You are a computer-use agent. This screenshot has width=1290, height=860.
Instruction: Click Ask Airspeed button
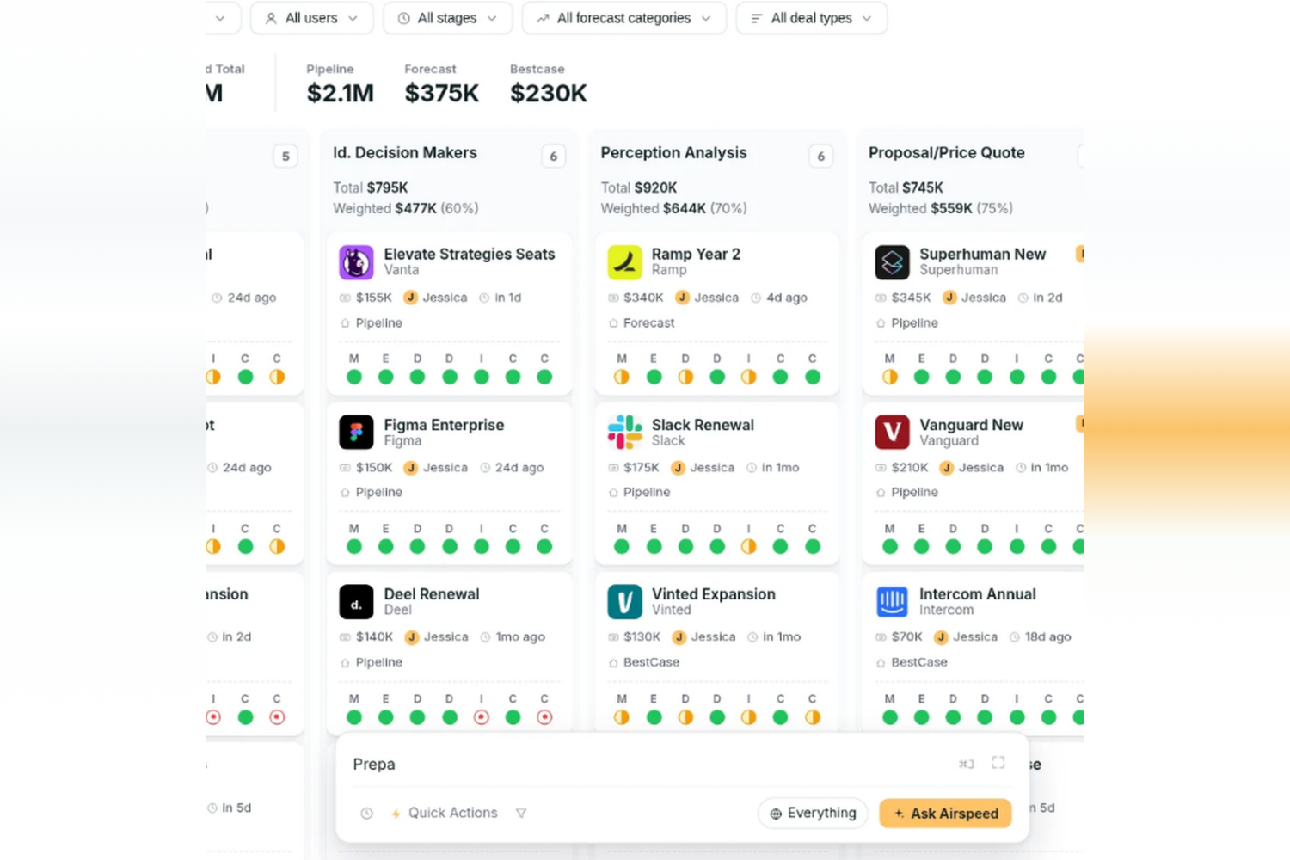(x=945, y=814)
